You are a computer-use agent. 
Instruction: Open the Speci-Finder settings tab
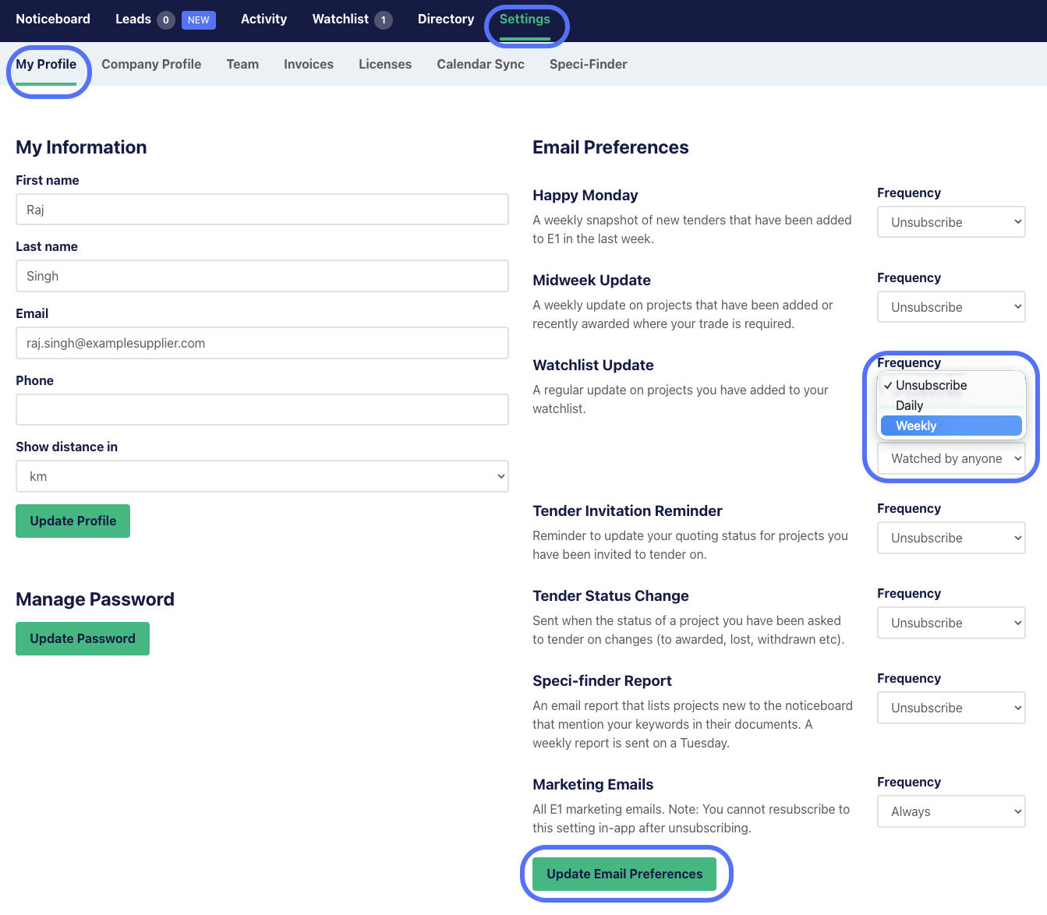click(x=588, y=65)
